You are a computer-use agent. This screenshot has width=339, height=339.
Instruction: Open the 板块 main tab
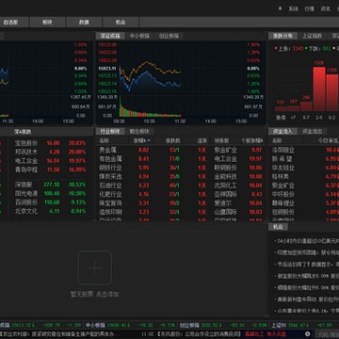point(47,23)
